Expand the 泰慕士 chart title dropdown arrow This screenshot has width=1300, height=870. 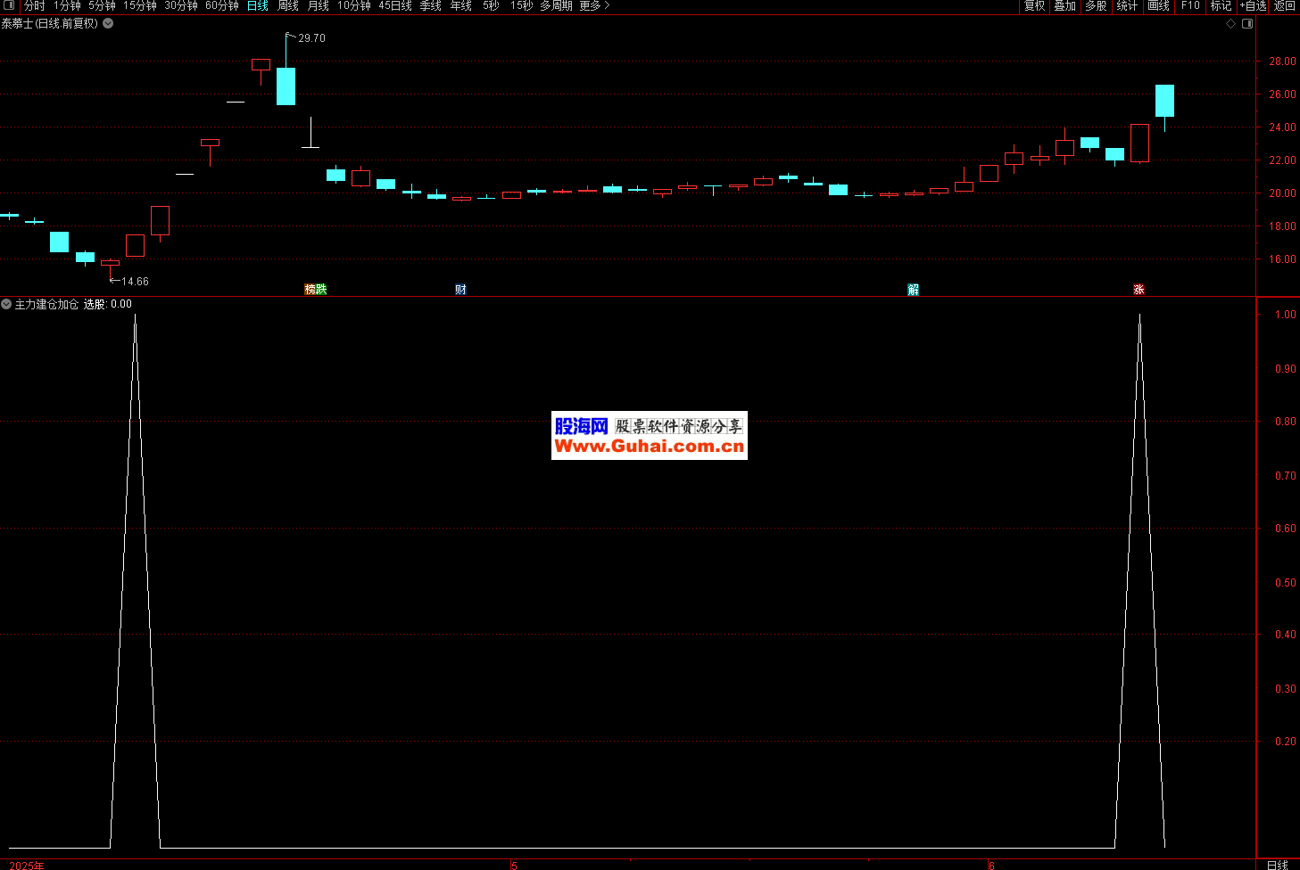pyautogui.click(x=108, y=23)
